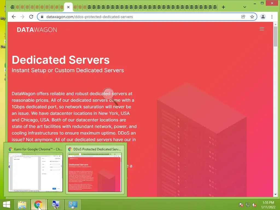Click the muted volume tray icon
Viewport: 280px width, 210px height.
pos(254,205)
